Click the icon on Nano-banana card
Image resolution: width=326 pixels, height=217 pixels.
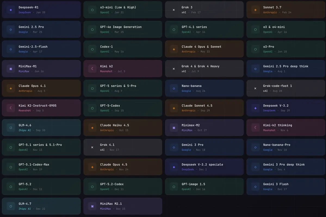(174, 88)
